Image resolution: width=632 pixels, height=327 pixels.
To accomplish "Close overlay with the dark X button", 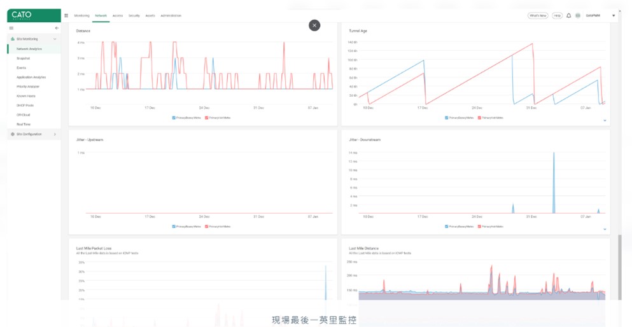I will pos(314,25).
